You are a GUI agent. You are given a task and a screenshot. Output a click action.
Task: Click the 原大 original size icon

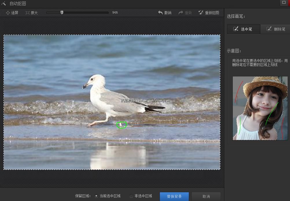pos(27,13)
